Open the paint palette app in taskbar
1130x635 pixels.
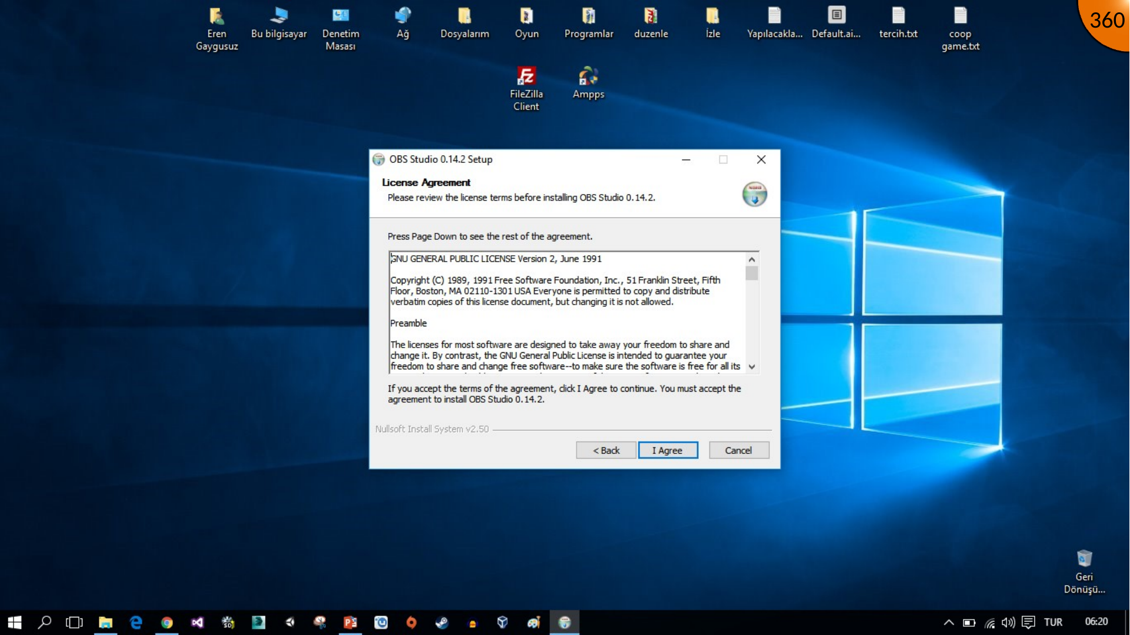click(534, 622)
